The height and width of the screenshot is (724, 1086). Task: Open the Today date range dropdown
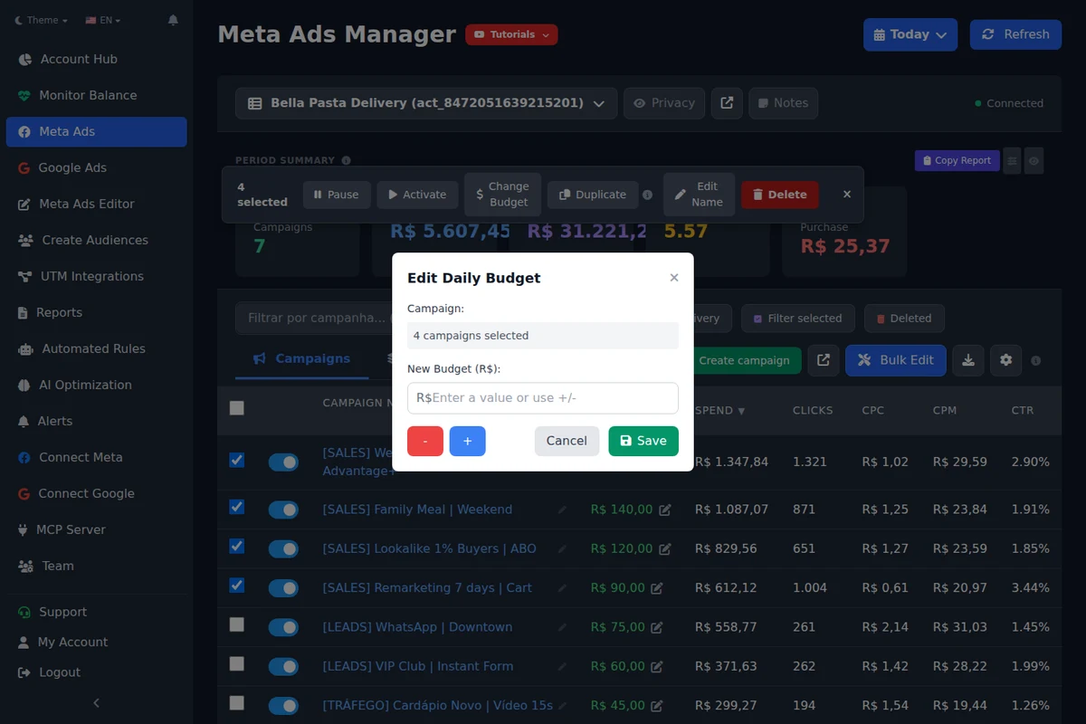(910, 34)
